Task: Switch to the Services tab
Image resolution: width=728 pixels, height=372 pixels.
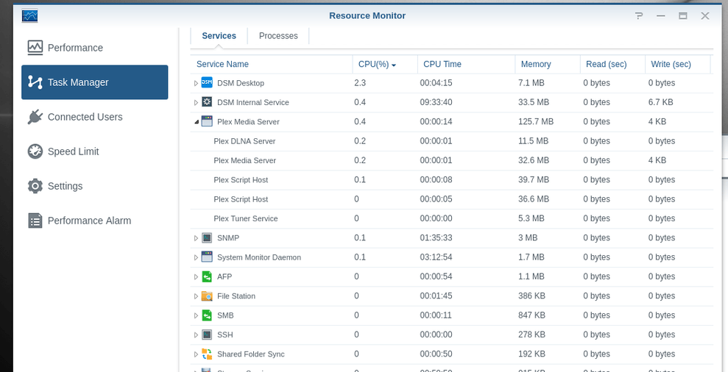Action: click(x=219, y=36)
